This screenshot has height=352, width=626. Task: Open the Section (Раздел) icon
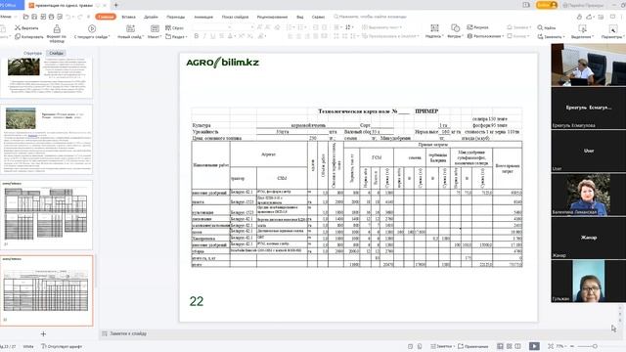(168, 36)
